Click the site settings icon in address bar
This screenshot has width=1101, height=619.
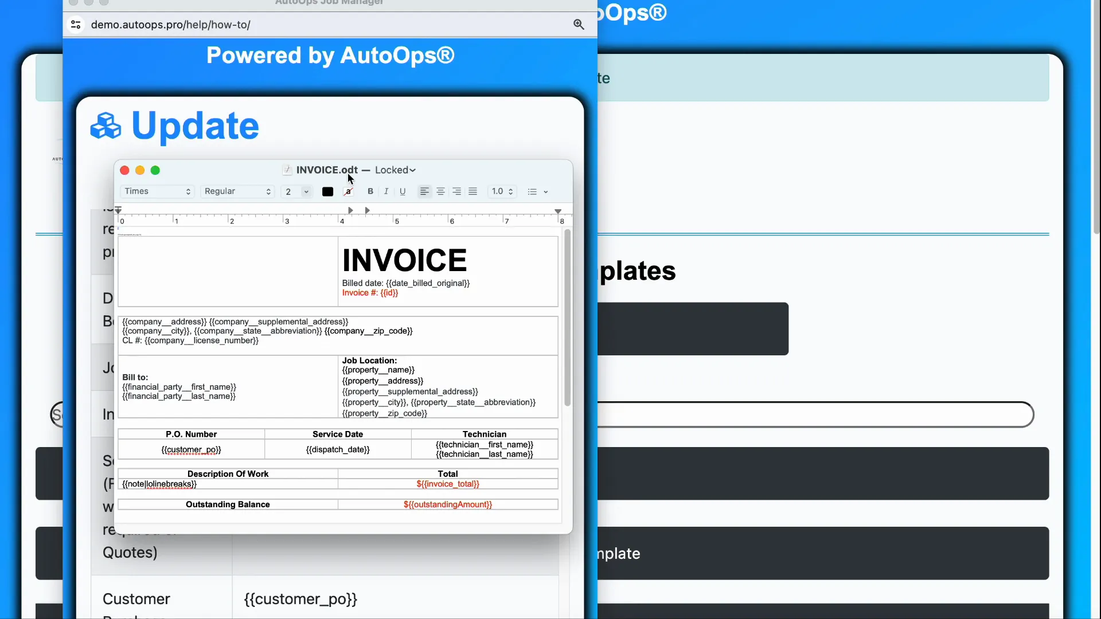76,25
